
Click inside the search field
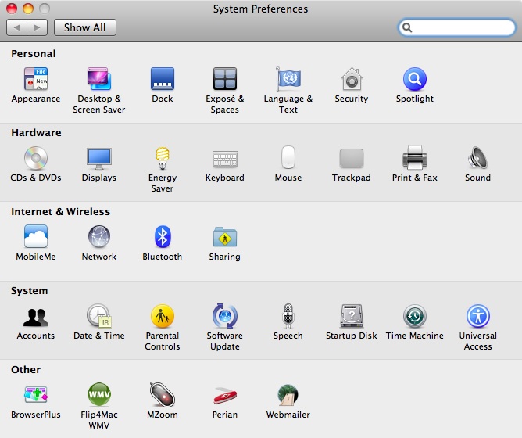point(456,27)
